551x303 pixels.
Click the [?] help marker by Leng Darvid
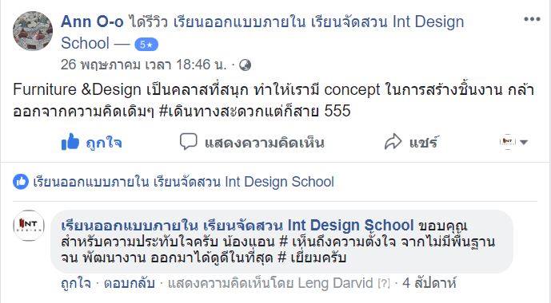[x=384, y=283]
